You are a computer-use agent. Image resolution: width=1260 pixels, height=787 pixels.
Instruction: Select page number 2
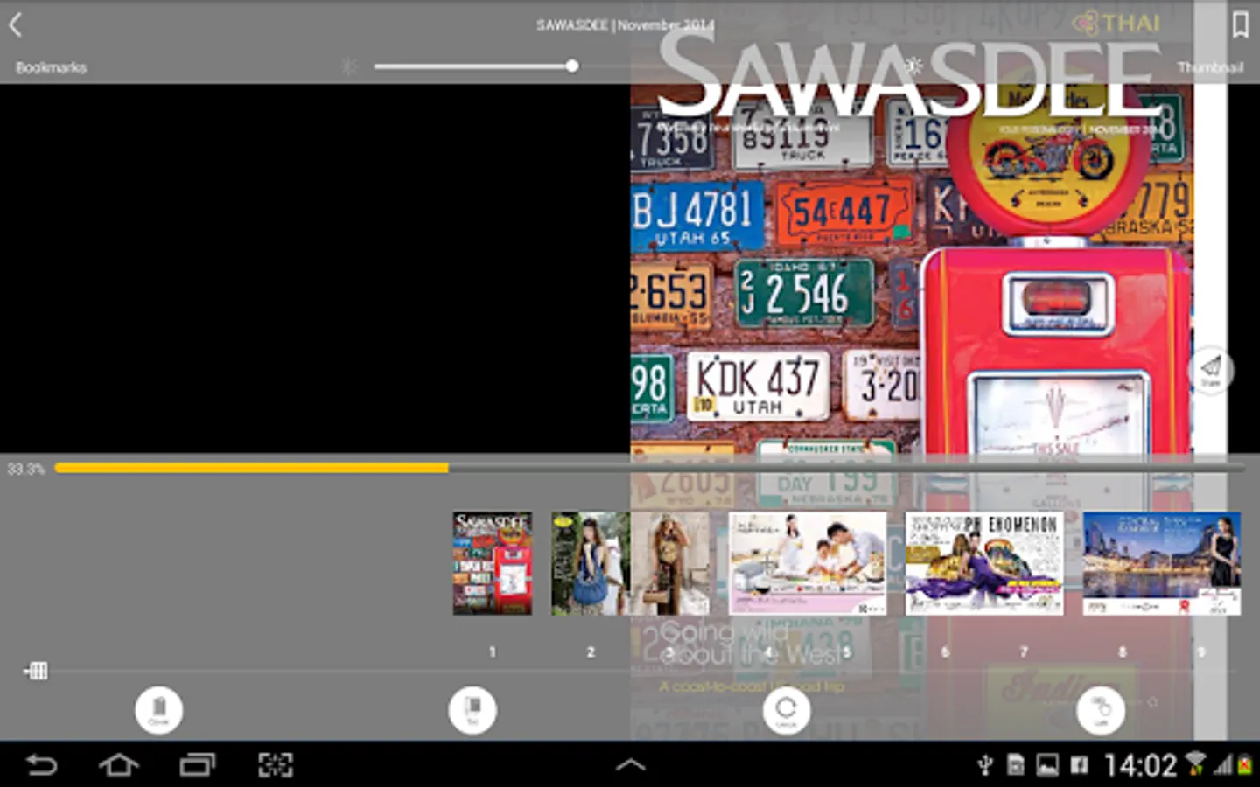pyautogui.click(x=591, y=651)
